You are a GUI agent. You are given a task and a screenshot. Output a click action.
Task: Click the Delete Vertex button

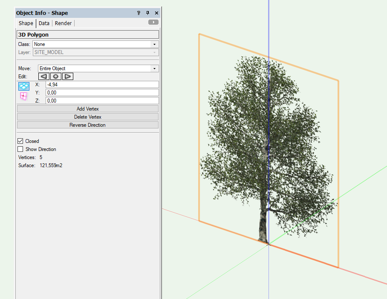tap(87, 117)
